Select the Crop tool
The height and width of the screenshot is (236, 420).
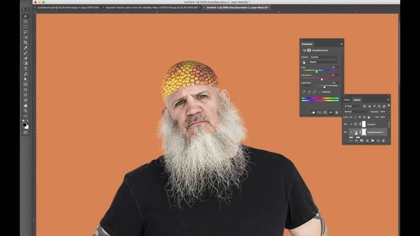[x=26, y=43]
